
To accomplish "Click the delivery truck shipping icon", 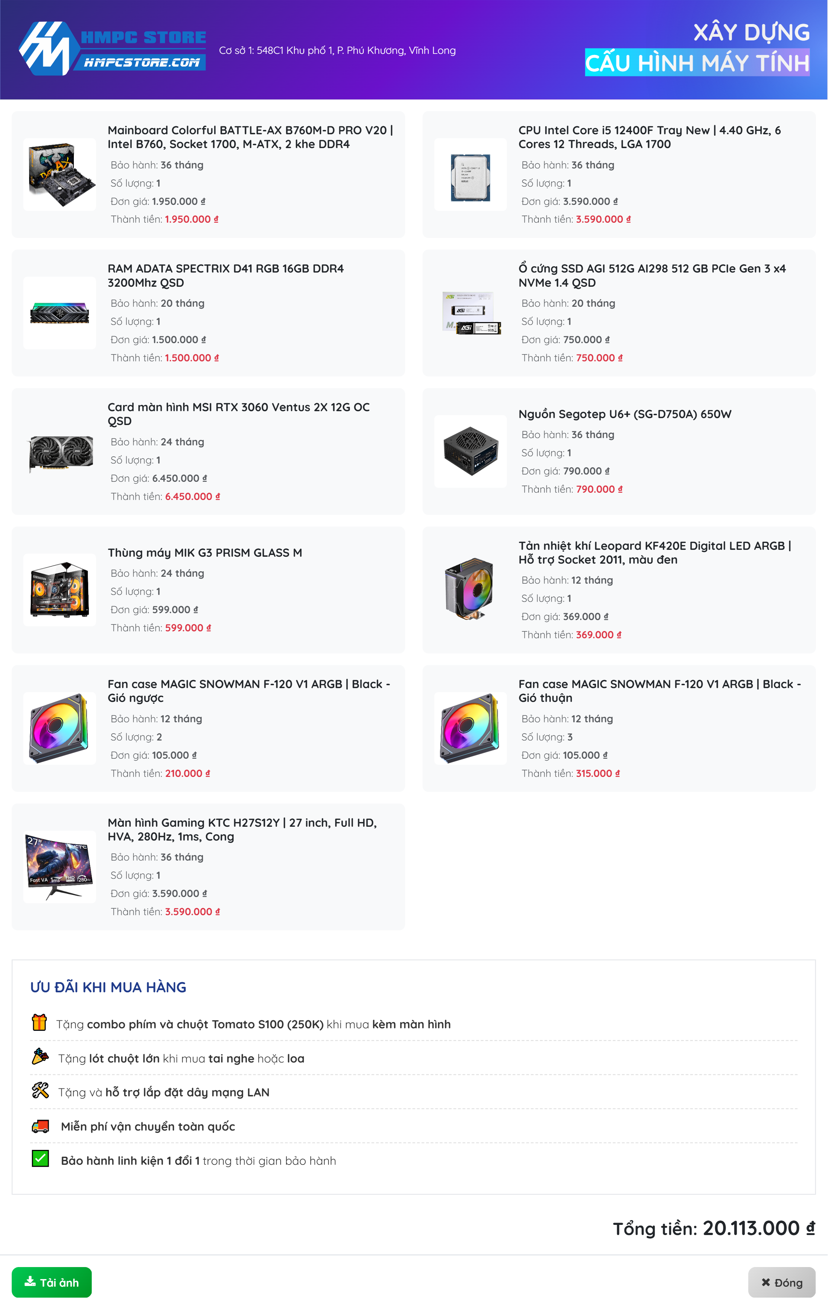I will coord(40,1126).
